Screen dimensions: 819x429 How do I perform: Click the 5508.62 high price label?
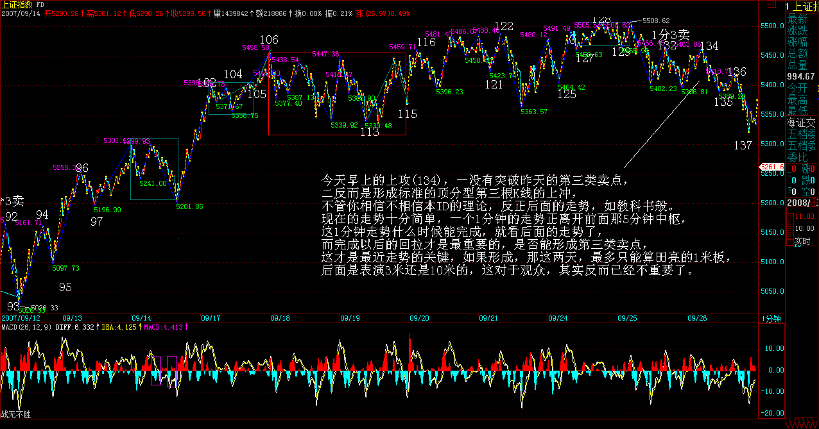(656, 21)
